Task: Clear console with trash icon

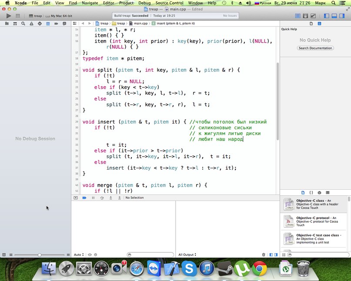Action: point(264,254)
